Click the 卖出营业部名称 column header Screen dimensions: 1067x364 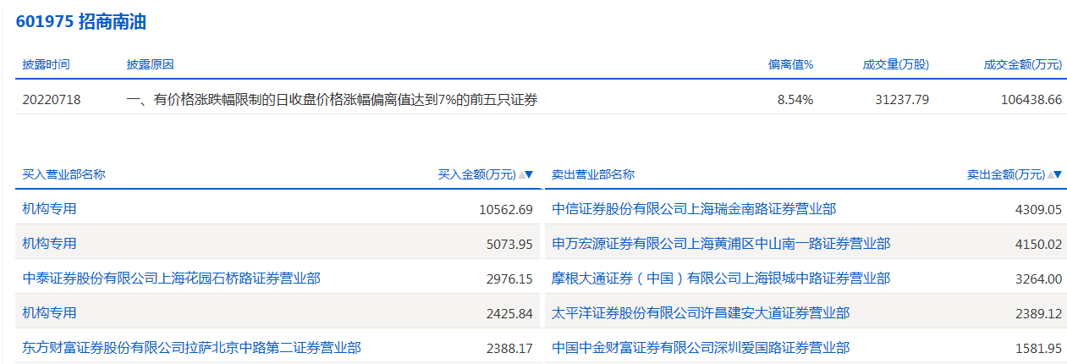(593, 174)
